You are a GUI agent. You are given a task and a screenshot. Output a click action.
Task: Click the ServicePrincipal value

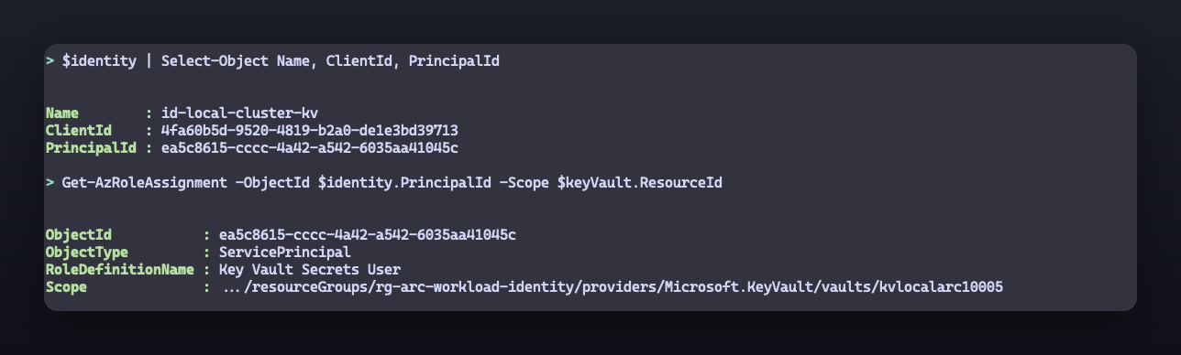click(x=284, y=253)
